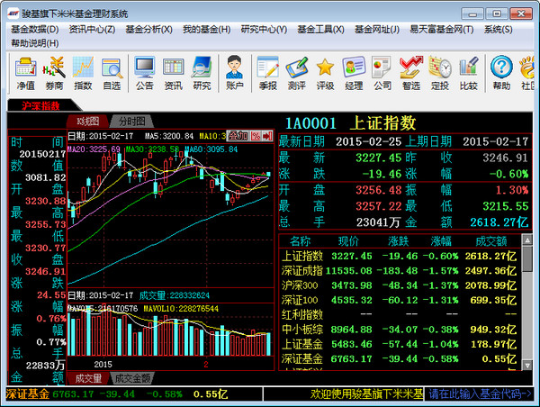Select the 成交金额 turnover amount tab
Image resolution: width=540 pixels, height=407 pixels.
pos(132,378)
